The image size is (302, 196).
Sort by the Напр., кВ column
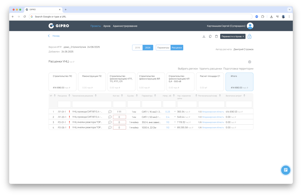point(174,96)
